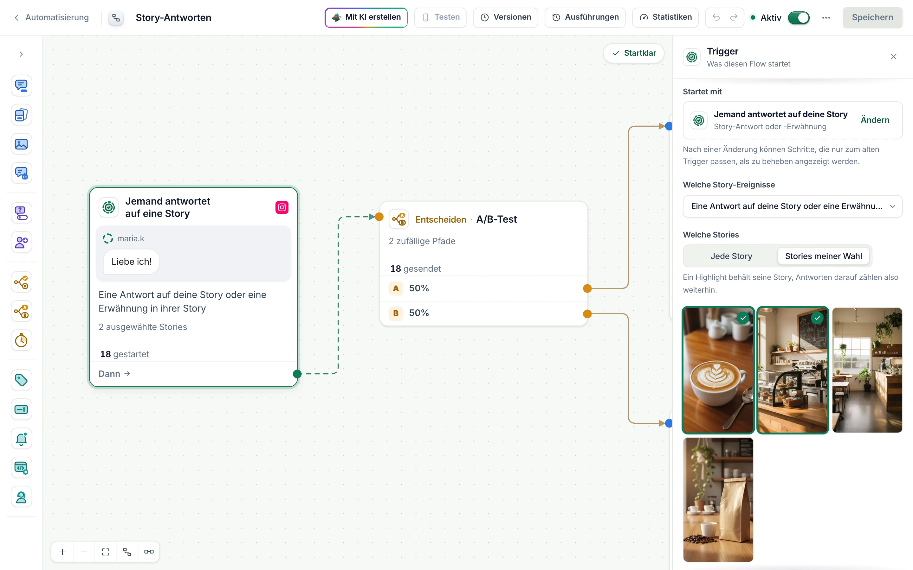Viewport: 913px width, 570px height.
Task: Deselect the latte art story thumbnail
Action: (x=718, y=370)
